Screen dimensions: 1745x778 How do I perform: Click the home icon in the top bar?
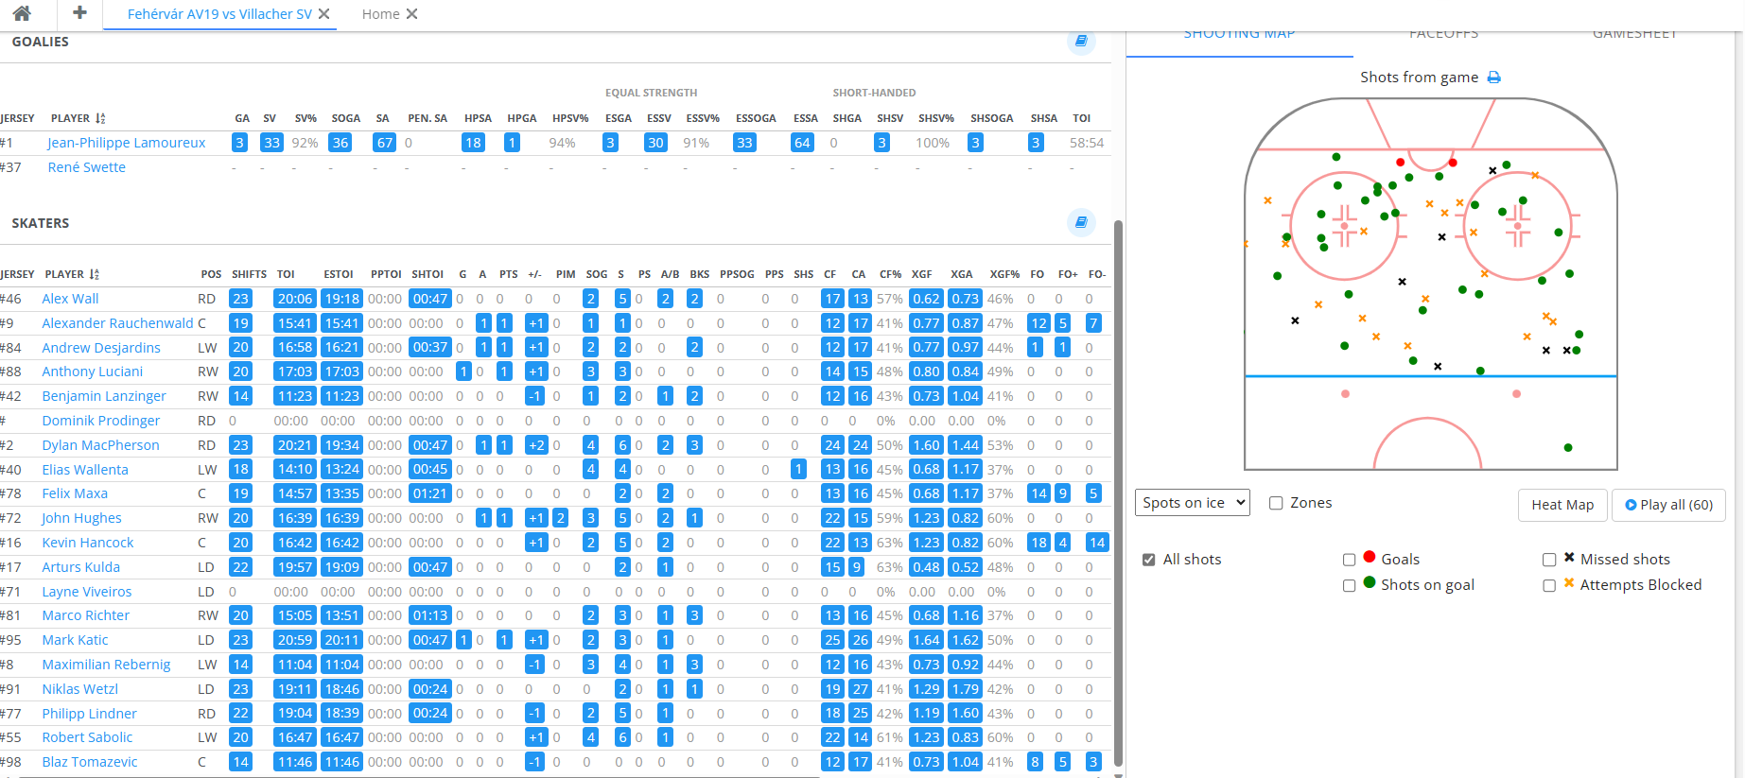22,13
